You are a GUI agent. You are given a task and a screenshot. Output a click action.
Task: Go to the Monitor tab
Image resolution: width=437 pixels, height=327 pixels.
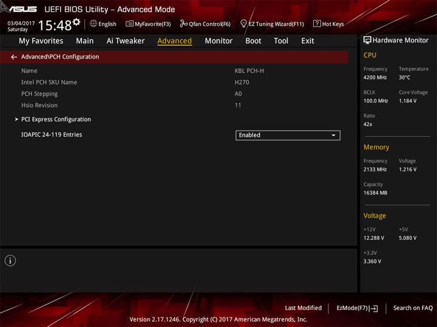(218, 41)
